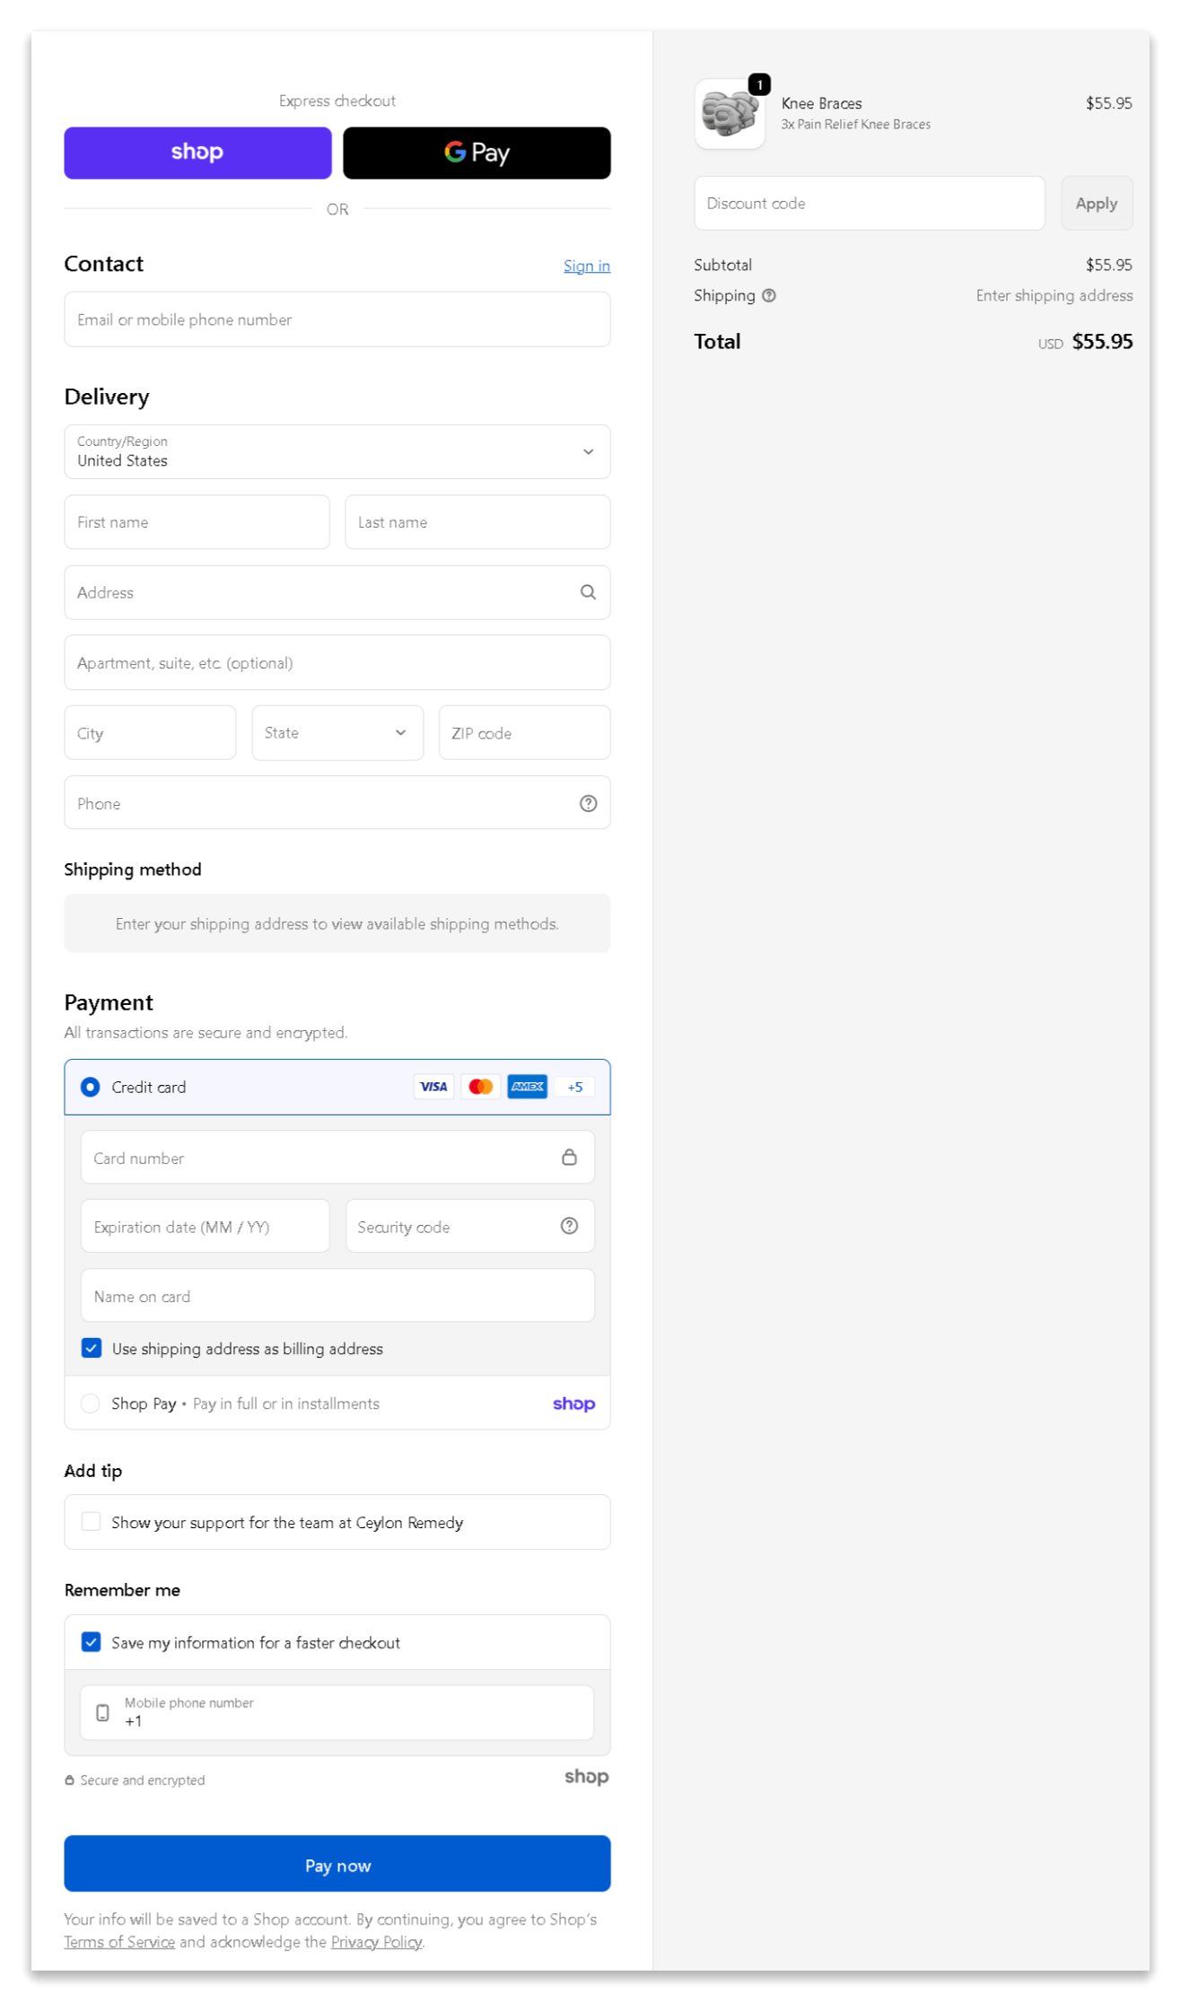This screenshot has width=1181, height=2002.
Task: Click the Shop logo beside Shop Pay option
Action: pos(573,1403)
